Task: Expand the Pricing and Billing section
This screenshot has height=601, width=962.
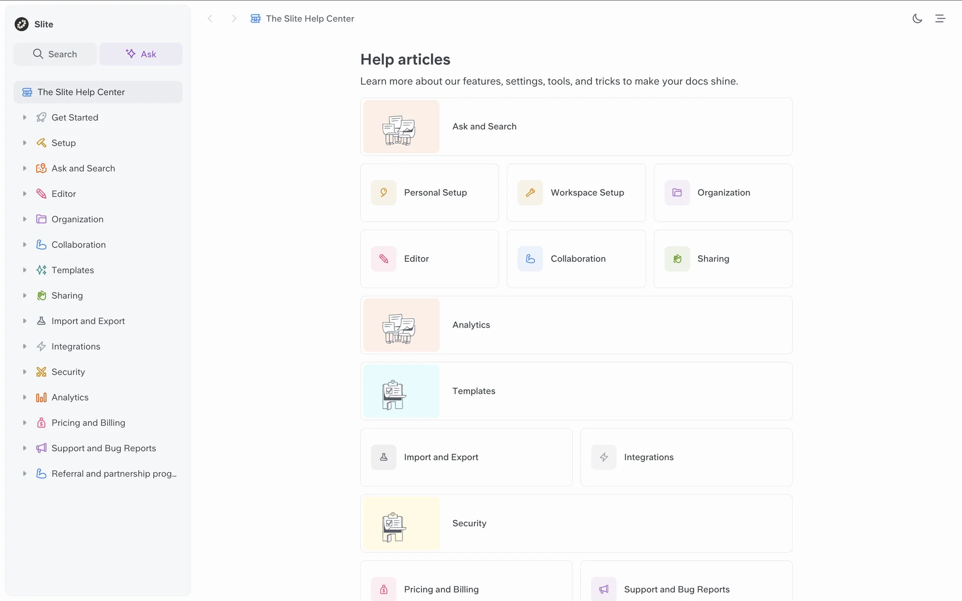Action: coord(25,423)
